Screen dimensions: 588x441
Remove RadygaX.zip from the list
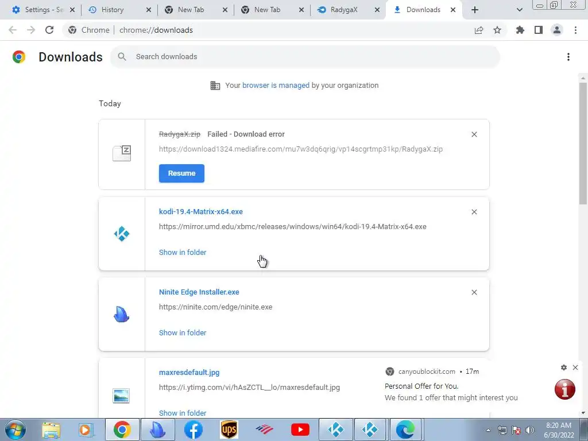coord(474,134)
